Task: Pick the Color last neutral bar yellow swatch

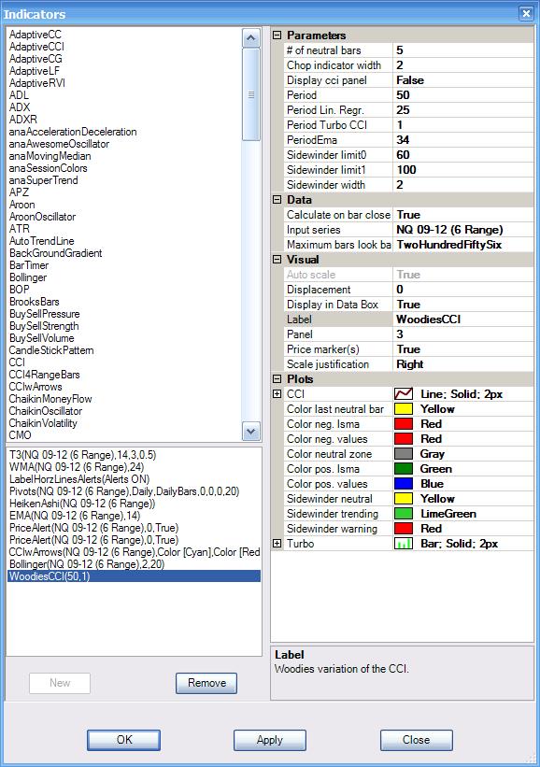Action: (404, 409)
